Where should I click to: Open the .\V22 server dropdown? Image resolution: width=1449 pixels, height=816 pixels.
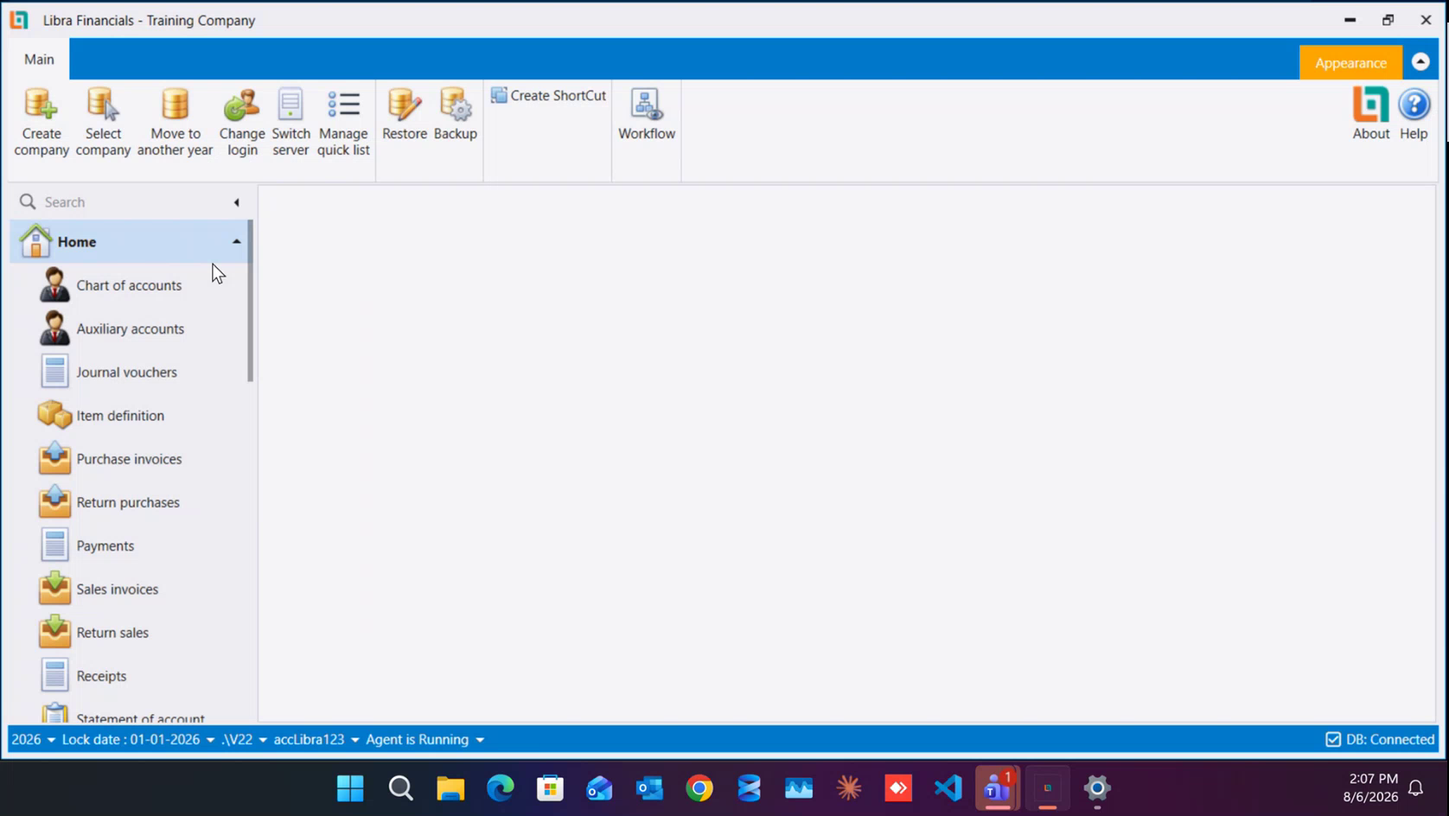point(245,740)
